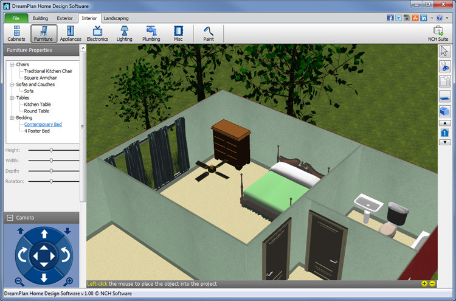Open the help question mark icon

[x=440, y=18]
